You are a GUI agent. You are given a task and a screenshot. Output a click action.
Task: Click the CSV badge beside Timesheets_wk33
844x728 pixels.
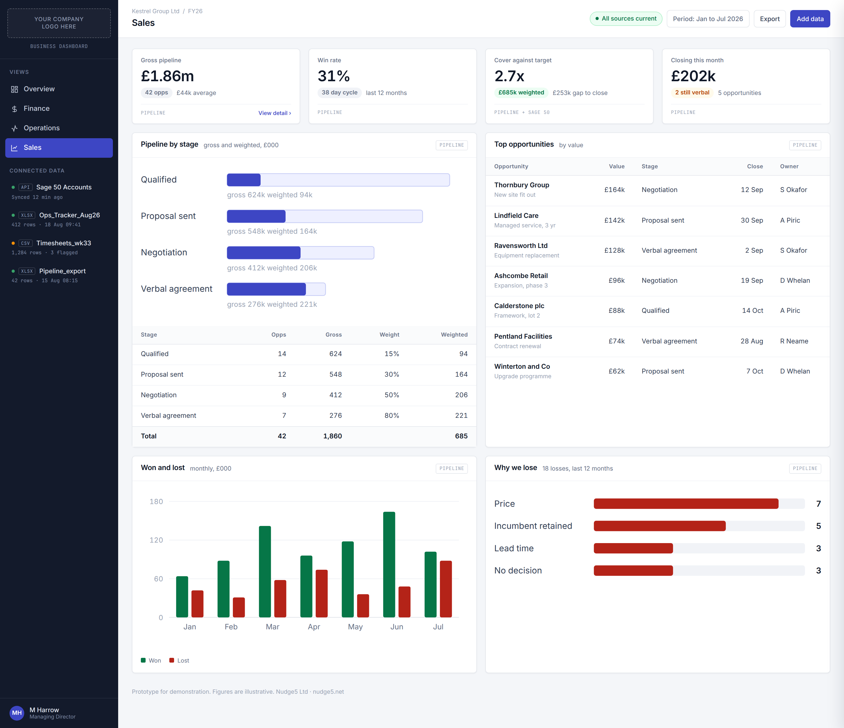(x=26, y=243)
